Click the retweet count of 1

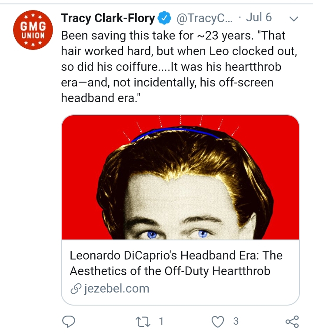[161, 322]
